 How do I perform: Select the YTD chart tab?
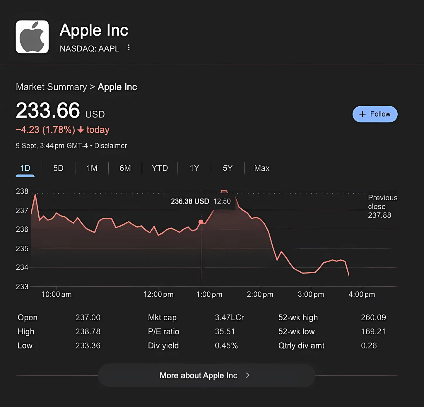160,168
